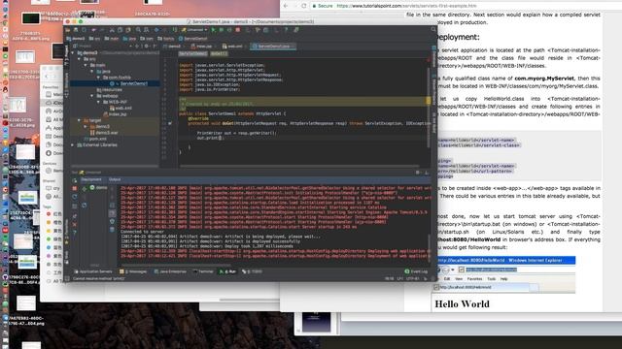
Task: Open the Event Log at bottom right
Action: [x=416, y=271]
